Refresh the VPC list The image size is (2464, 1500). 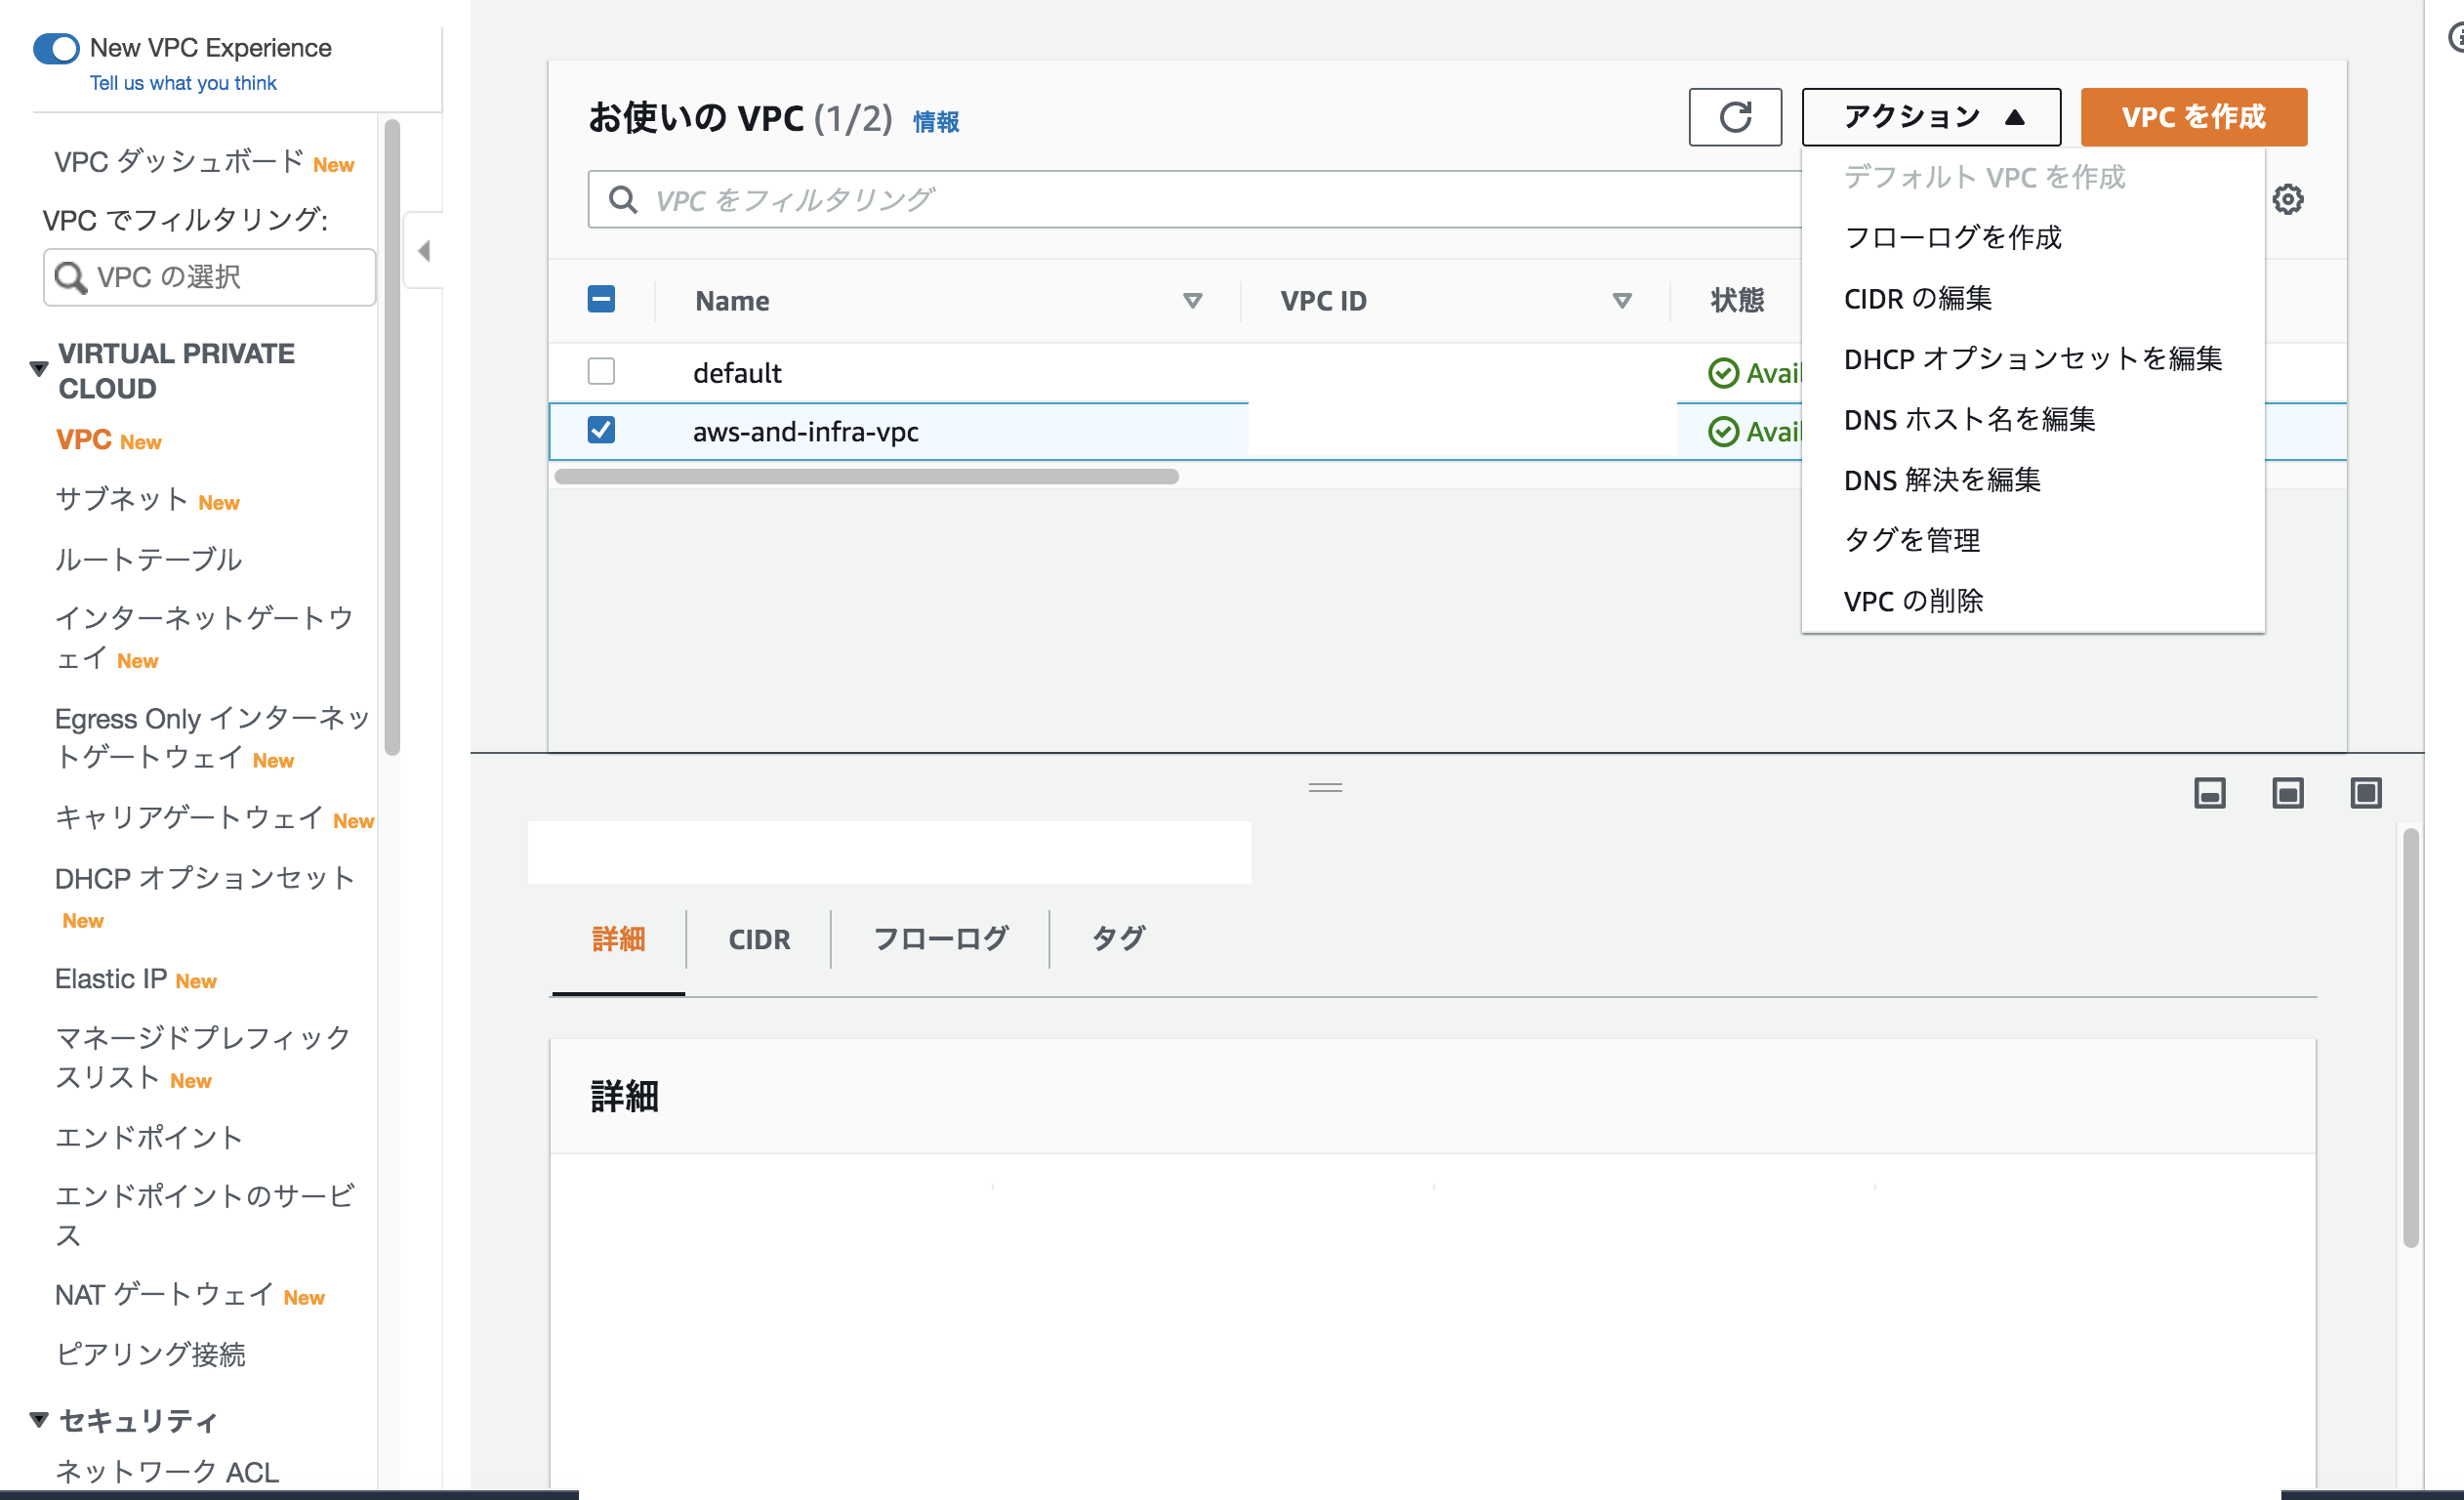(1735, 117)
